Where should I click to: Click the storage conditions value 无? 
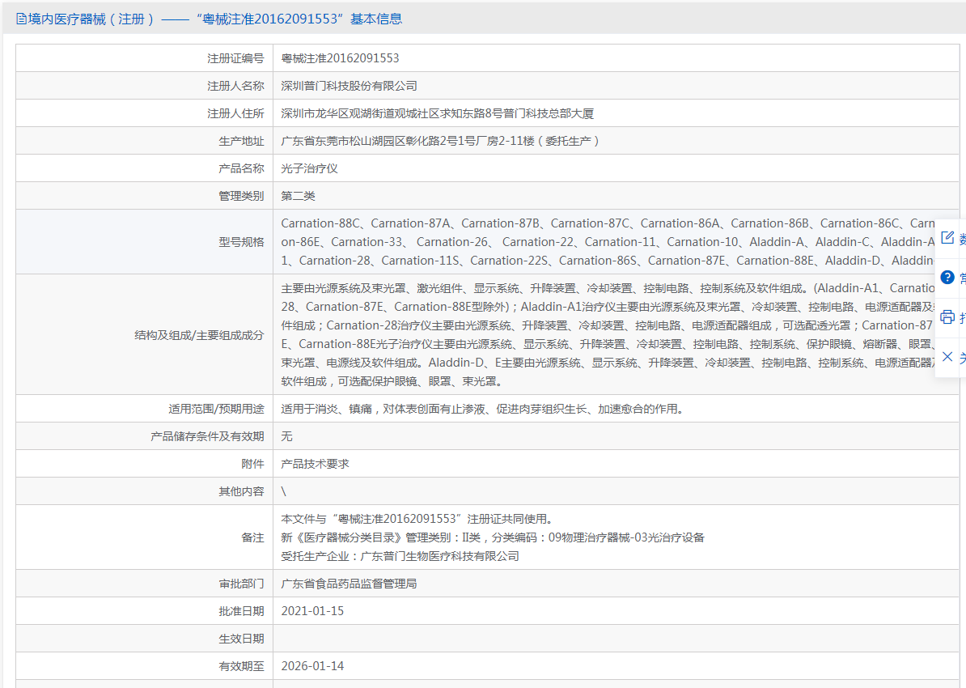click(x=286, y=436)
